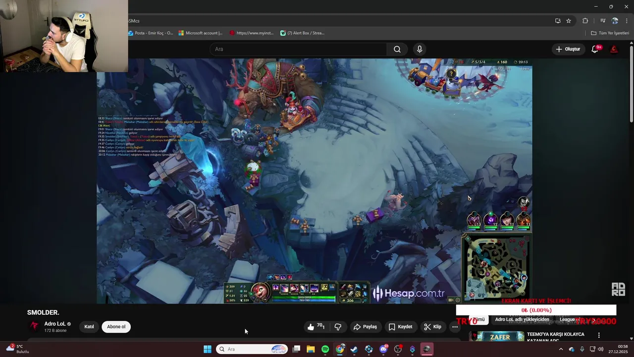This screenshot has height=357, width=634.
Task: Create a clip with the Klip button
Action: pos(433,327)
